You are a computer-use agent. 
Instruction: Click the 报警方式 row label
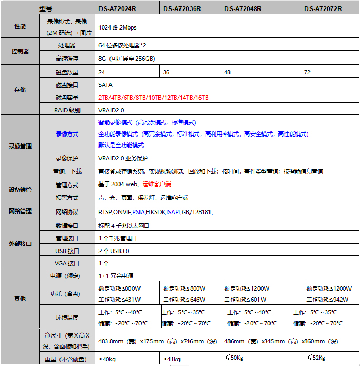point(67,198)
